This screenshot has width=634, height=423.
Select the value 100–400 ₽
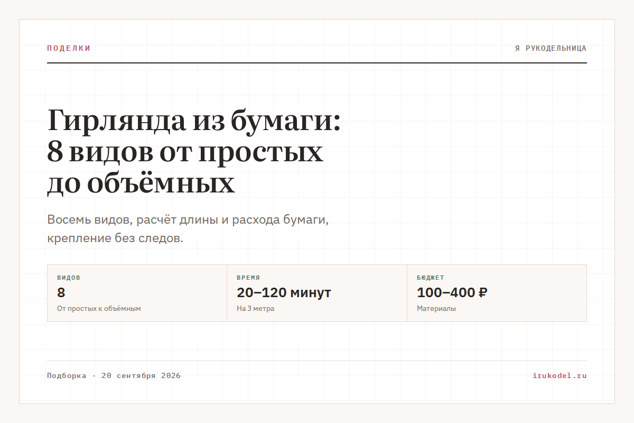pyautogui.click(x=452, y=292)
